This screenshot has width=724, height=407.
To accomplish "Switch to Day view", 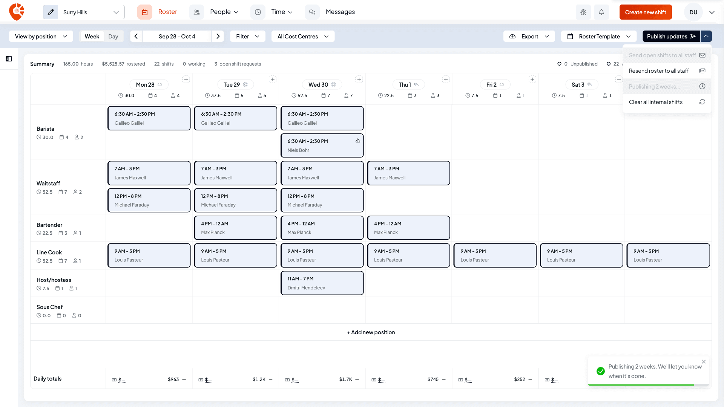I will click(x=113, y=36).
